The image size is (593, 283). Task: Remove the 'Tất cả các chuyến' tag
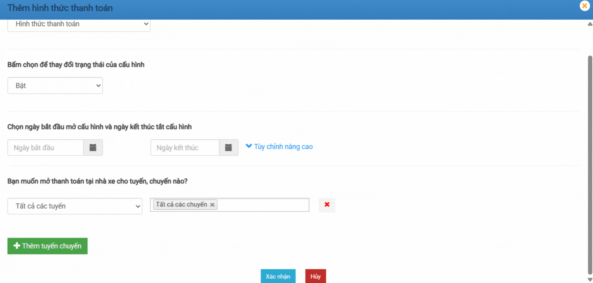[x=212, y=205]
